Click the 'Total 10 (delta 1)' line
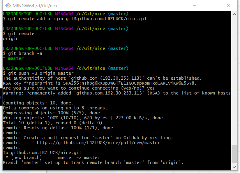Image resolution: width=240 pixels, height=173 pixels. tap(52, 123)
